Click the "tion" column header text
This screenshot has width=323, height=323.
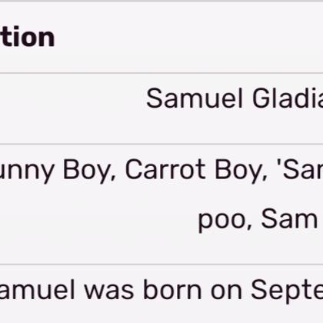[27, 38]
